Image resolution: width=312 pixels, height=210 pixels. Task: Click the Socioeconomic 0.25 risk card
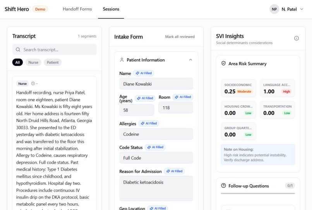(x=238, y=88)
